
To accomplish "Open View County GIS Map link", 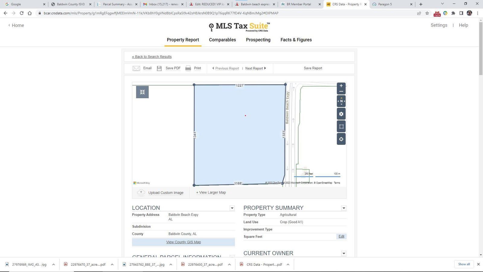I will pyautogui.click(x=183, y=242).
